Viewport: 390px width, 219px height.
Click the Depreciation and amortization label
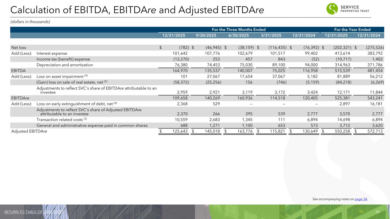65,65
